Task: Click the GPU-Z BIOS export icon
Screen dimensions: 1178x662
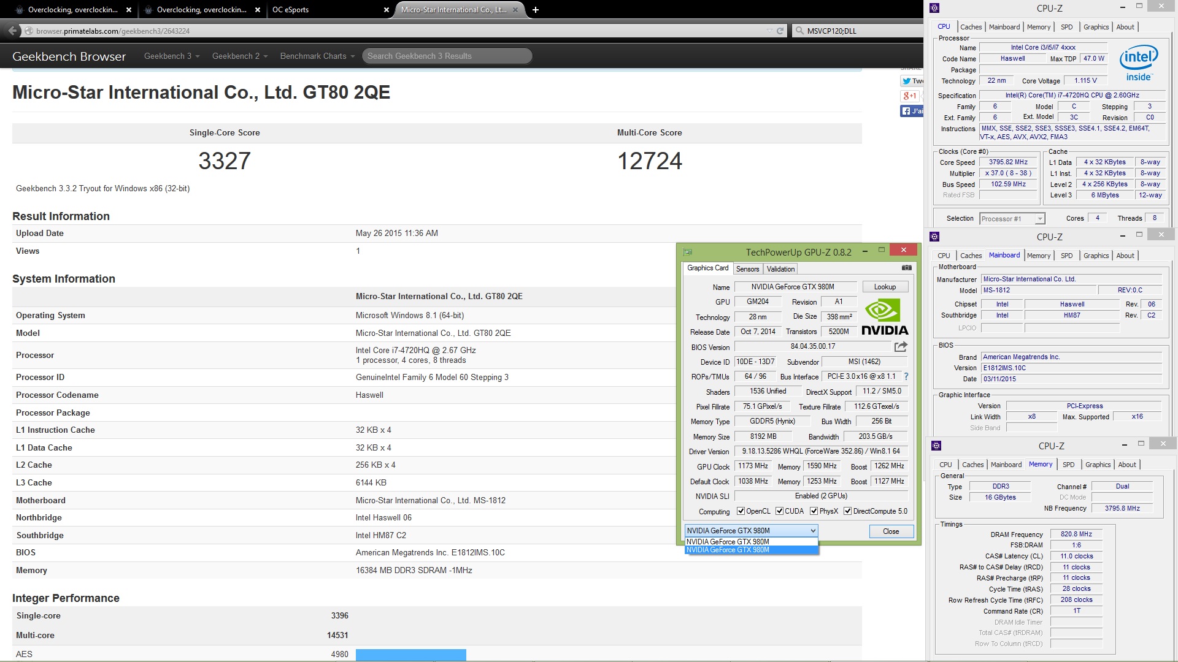Action: [901, 346]
